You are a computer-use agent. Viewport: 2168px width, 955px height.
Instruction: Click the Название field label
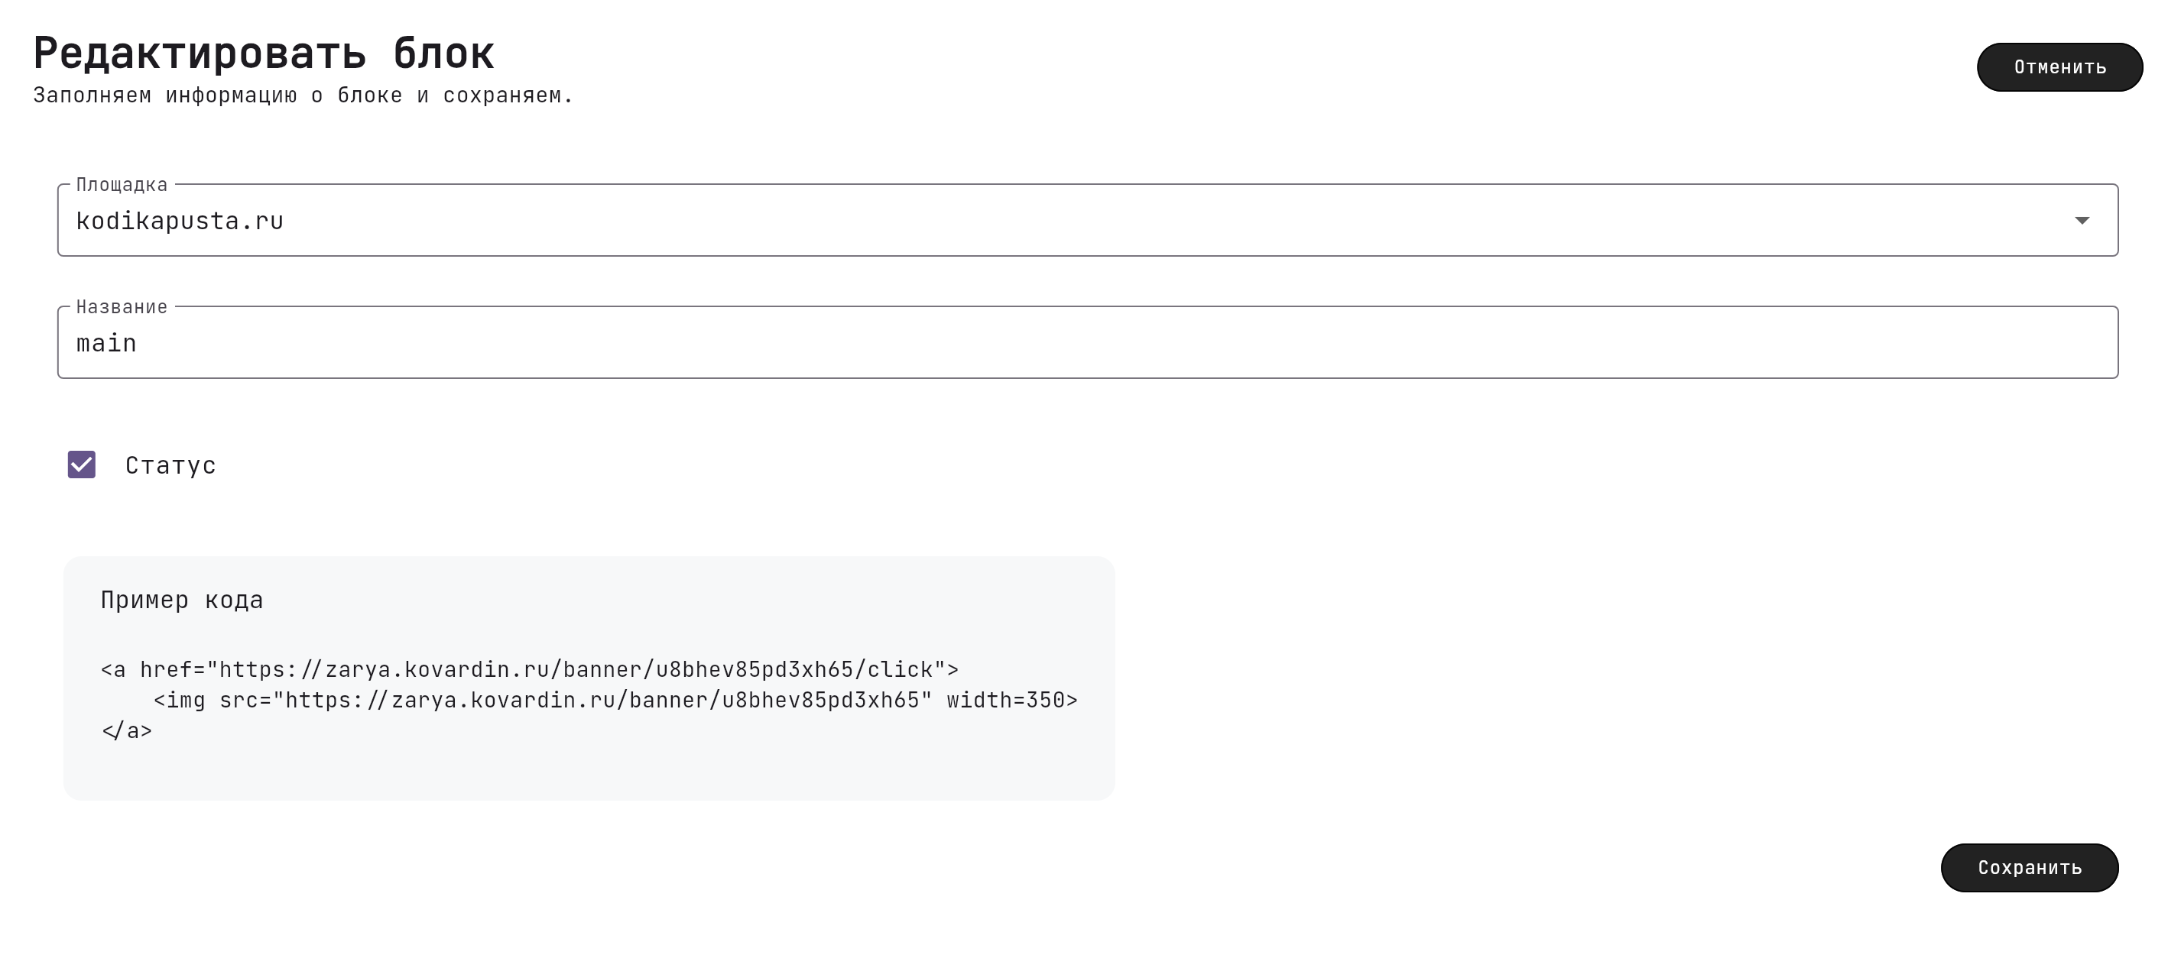pyautogui.click(x=122, y=306)
